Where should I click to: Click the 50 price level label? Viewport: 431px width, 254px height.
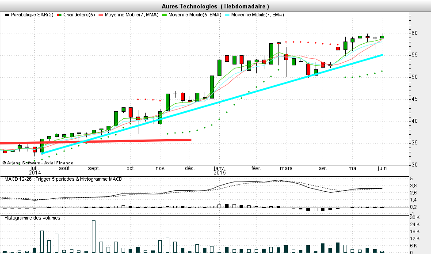(415, 77)
